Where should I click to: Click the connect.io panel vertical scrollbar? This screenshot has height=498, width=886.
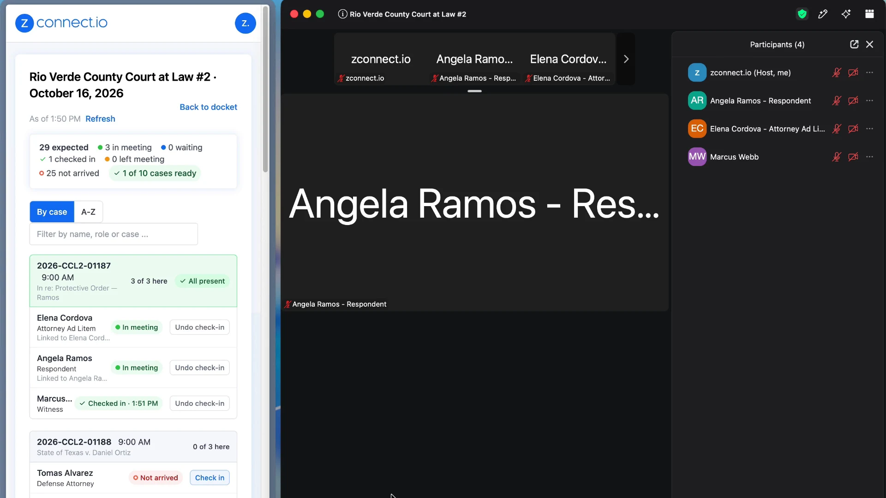coord(265,90)
